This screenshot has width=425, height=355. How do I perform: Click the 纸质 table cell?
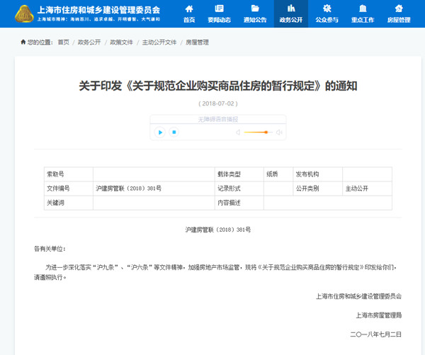pyautogui.click(x=278, y=174)
